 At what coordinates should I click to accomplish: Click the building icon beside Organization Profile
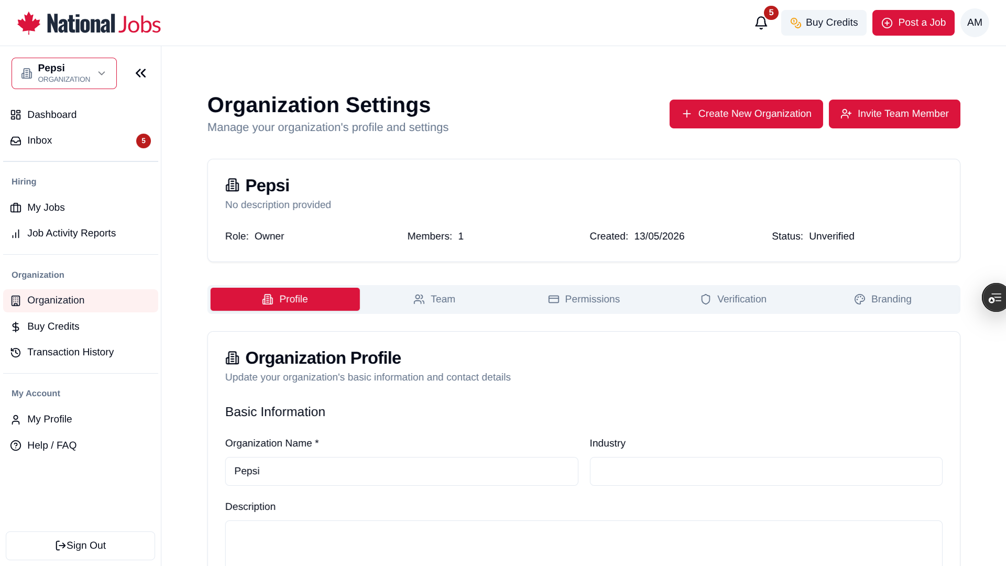tap(232, 358)
